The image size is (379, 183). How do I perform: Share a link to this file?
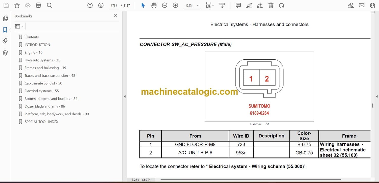(x=351, y=5)
